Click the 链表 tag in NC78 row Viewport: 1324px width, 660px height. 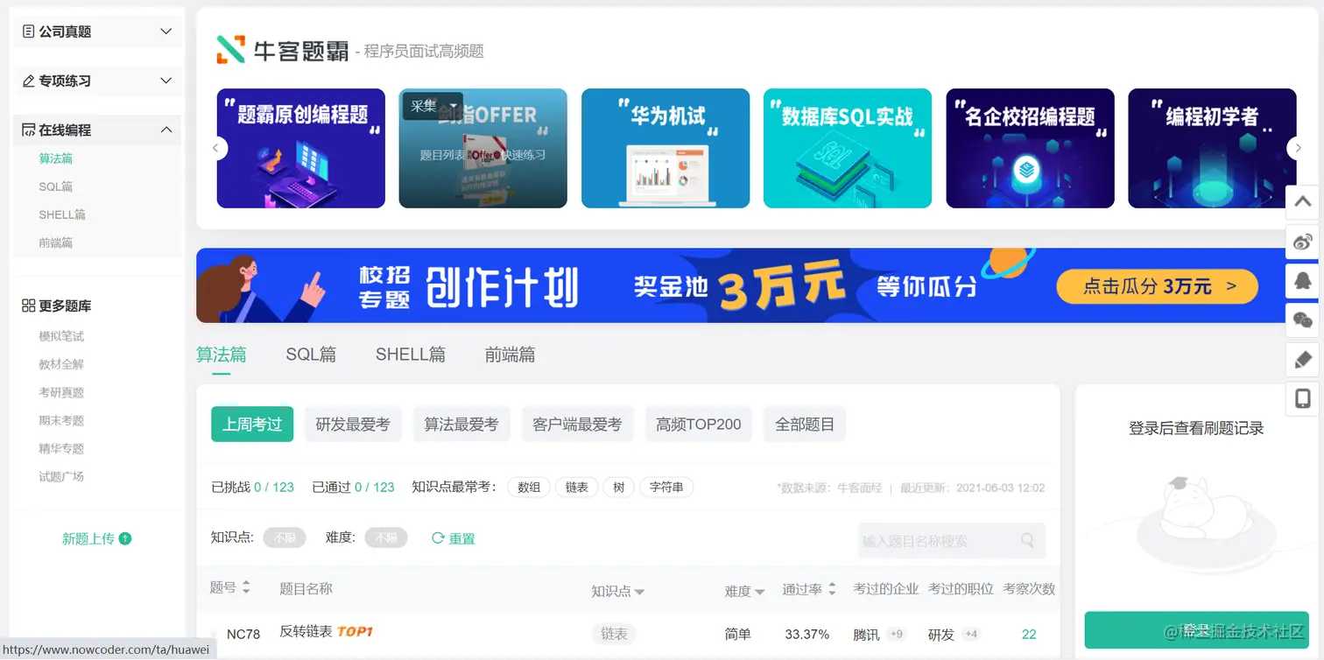pyautogui.click(x=614, y=634)
